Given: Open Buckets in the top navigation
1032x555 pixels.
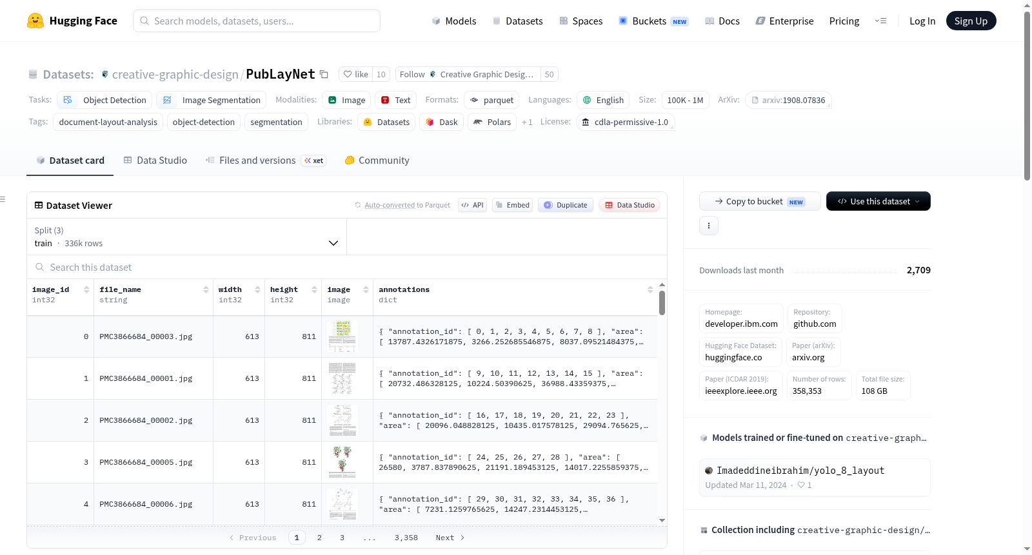Looking at the screenshot, I should tap(653, 21).
